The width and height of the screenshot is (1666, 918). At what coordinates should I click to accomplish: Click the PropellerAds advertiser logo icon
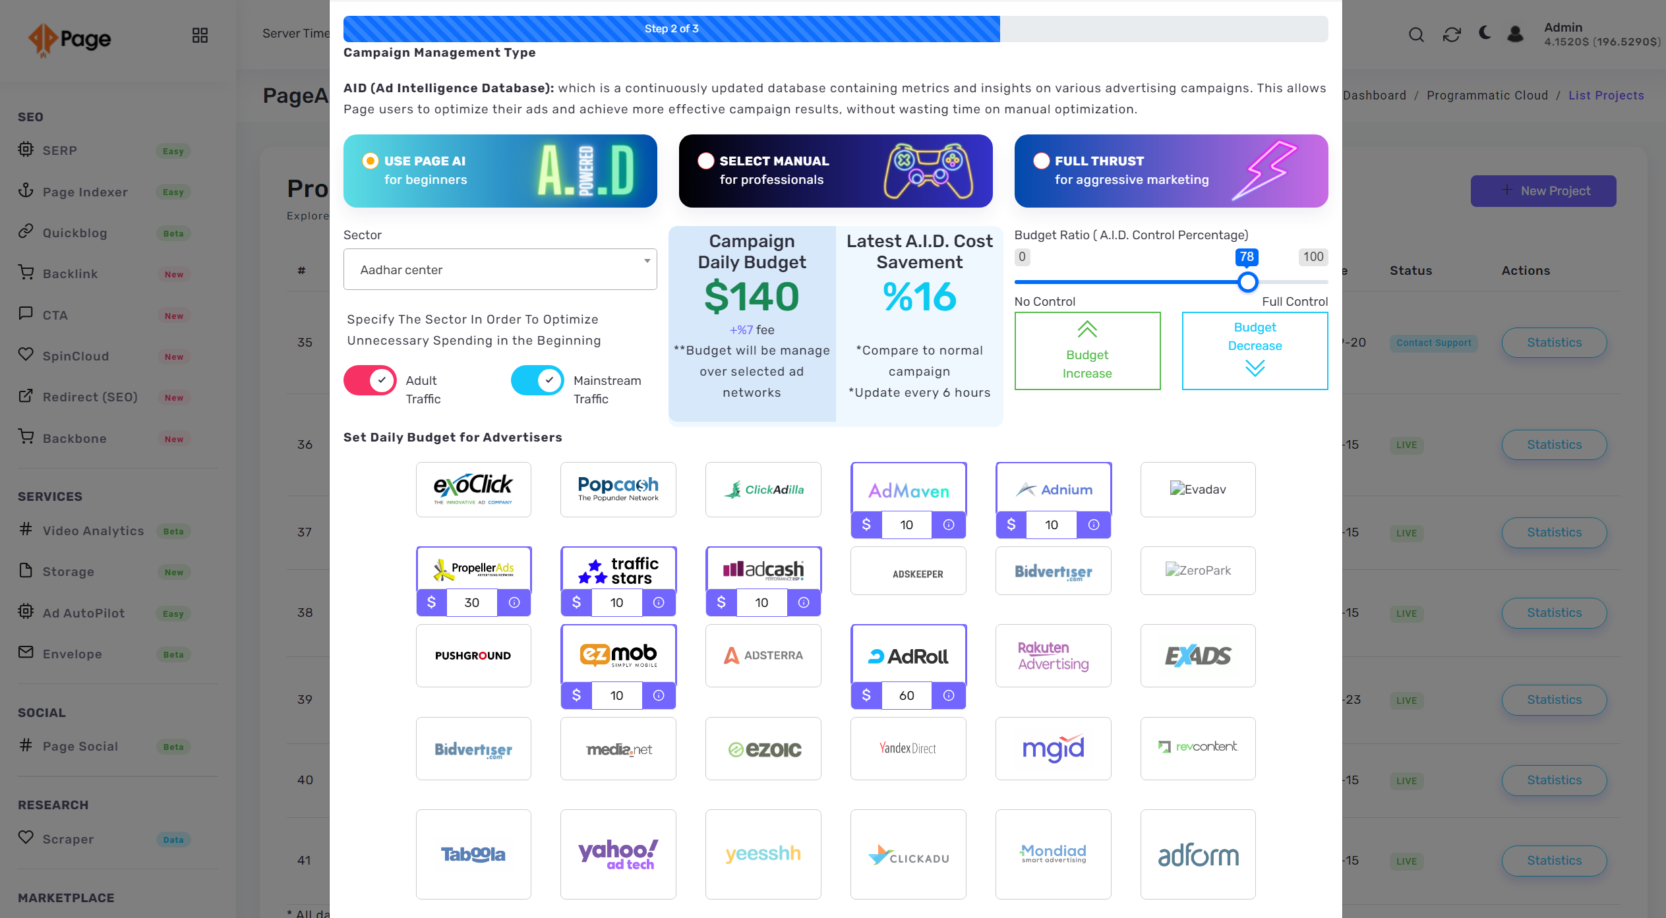click(473, 569)
